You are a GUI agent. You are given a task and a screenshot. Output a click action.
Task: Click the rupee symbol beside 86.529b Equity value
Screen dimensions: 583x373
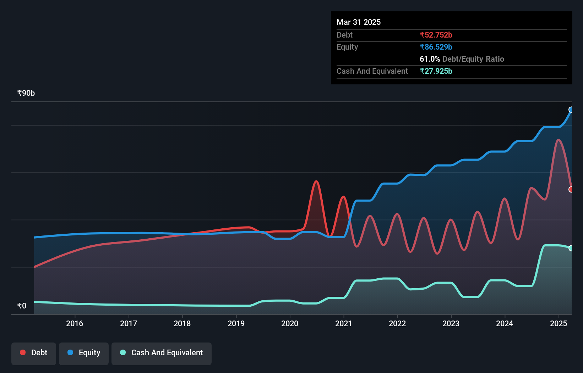[x=422, y=47]
